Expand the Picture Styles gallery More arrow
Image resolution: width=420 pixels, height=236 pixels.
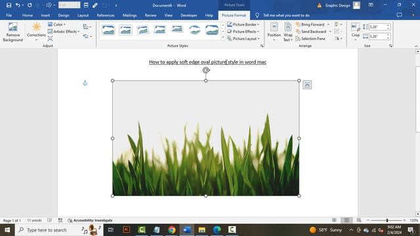(x=223, y=38)
